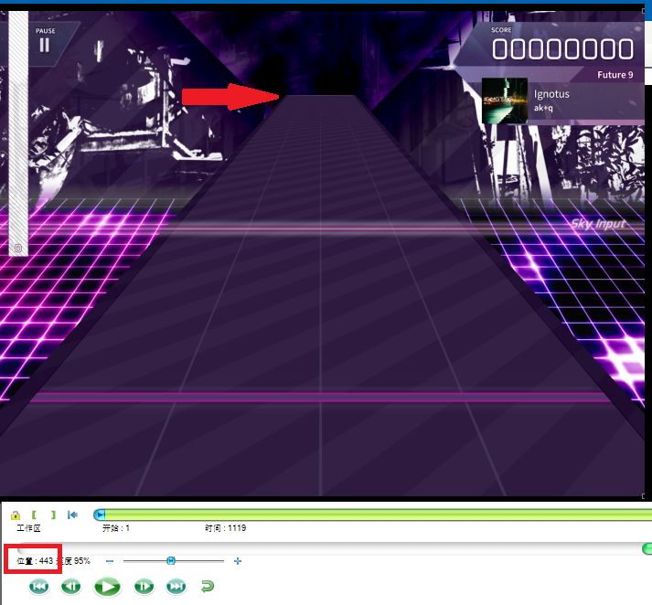This screenshot has height=605, width=652.
Task: Set workspace start bracket marker
Action: click(x=34, y=515)
